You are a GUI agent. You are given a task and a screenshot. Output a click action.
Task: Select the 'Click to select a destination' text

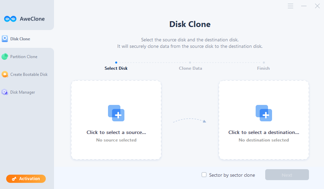point(264,132)
